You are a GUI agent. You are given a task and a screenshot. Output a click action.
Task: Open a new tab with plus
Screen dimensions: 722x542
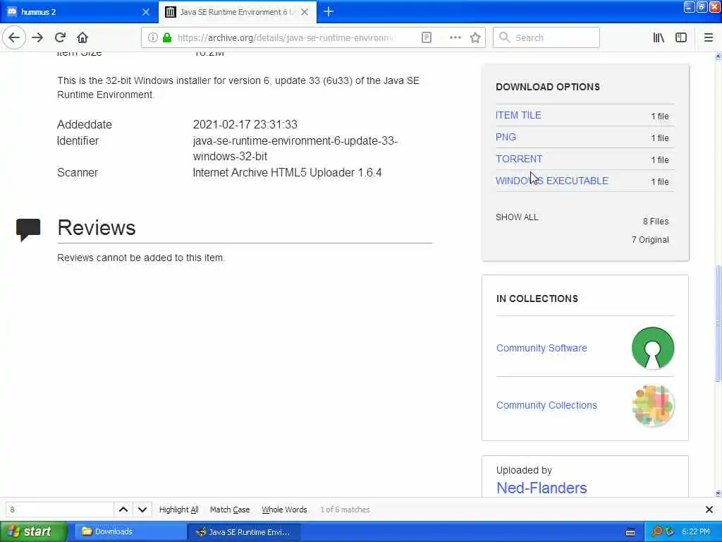coord(329,11)
